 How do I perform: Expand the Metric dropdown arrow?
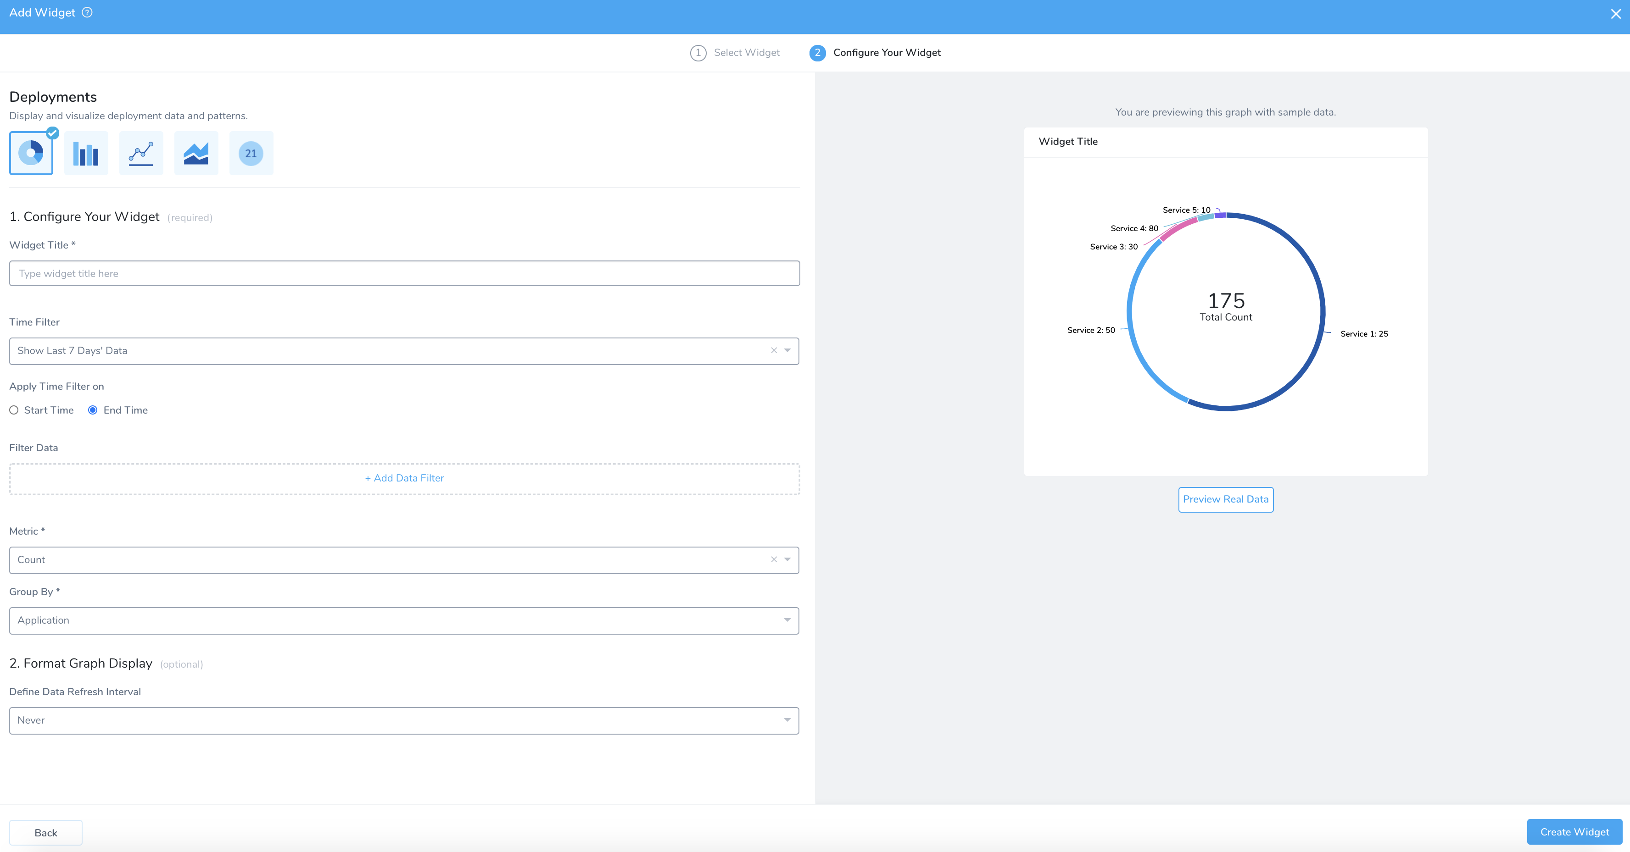point(788,560)
